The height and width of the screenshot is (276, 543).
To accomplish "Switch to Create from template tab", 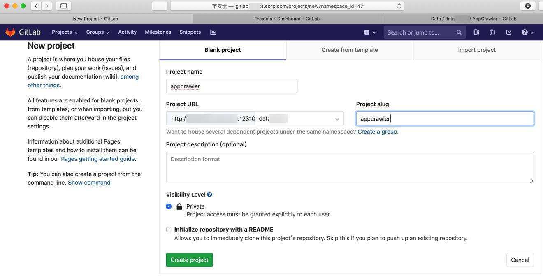I will [350, 50].
